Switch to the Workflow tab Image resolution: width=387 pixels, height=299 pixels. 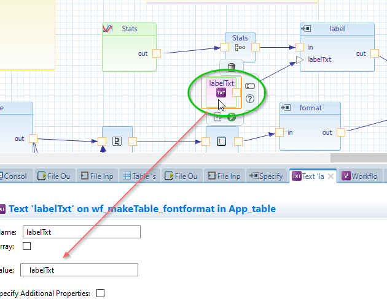(360, 176)
